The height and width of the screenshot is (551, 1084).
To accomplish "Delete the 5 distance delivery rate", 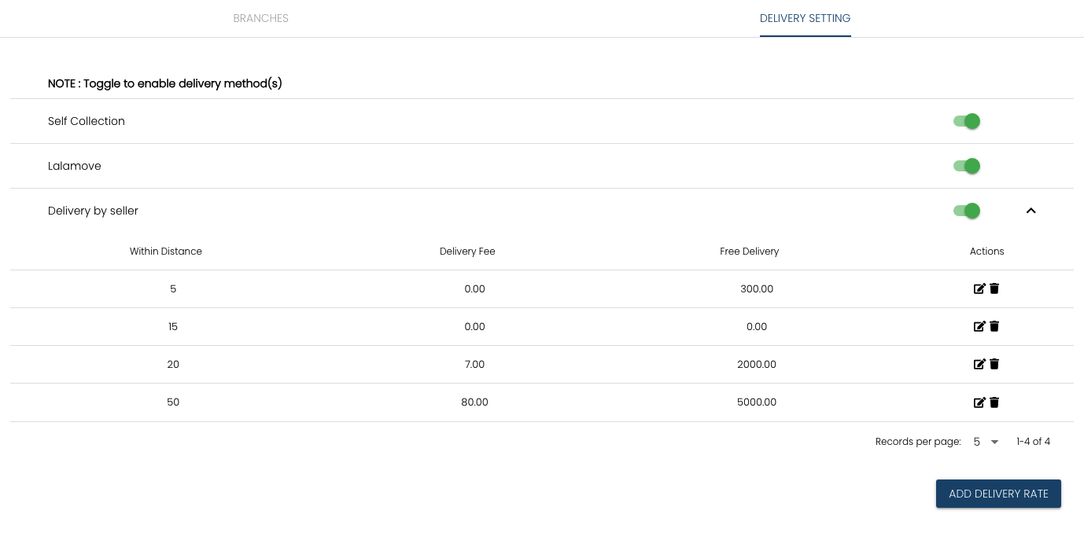I will coord(994,288).
